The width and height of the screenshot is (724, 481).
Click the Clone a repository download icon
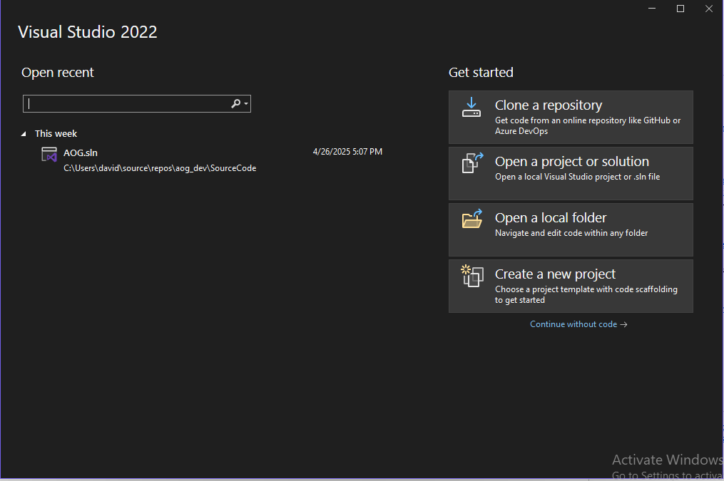[471, 108]
